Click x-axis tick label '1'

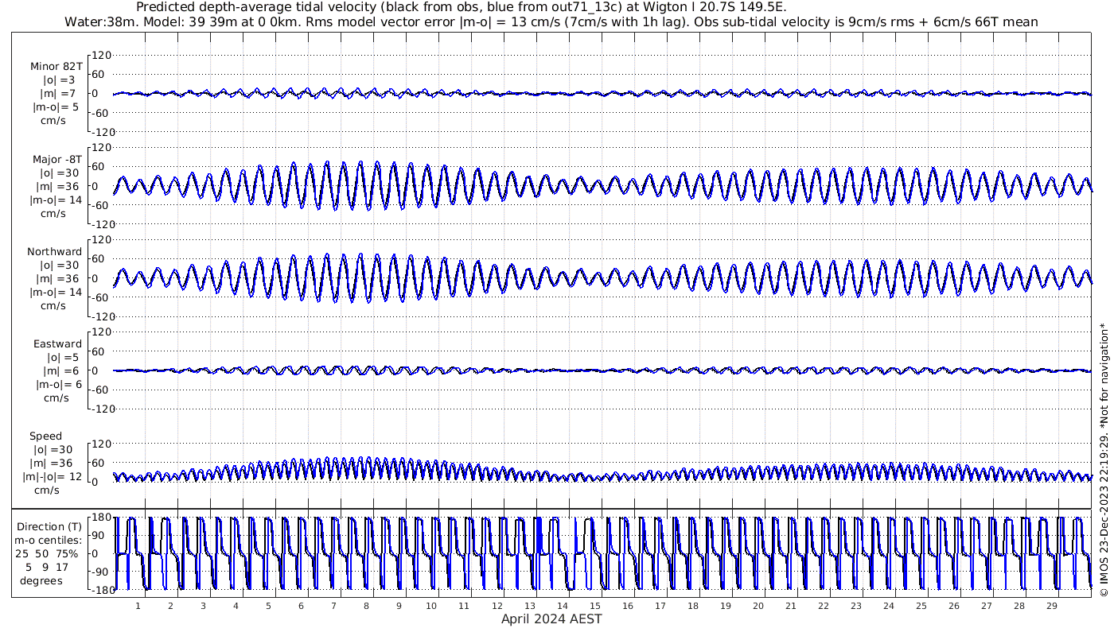coord(138,606)
